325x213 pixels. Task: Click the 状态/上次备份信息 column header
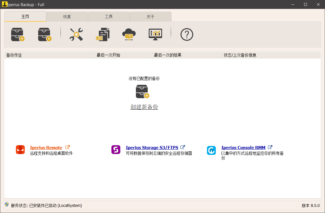click(x=271, y=55)
